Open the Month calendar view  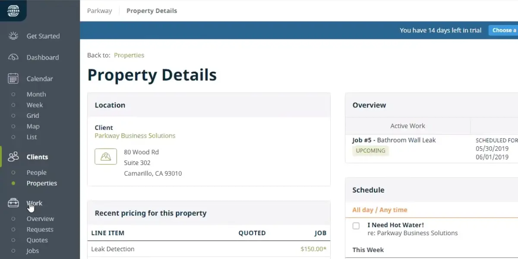(36, 94)
